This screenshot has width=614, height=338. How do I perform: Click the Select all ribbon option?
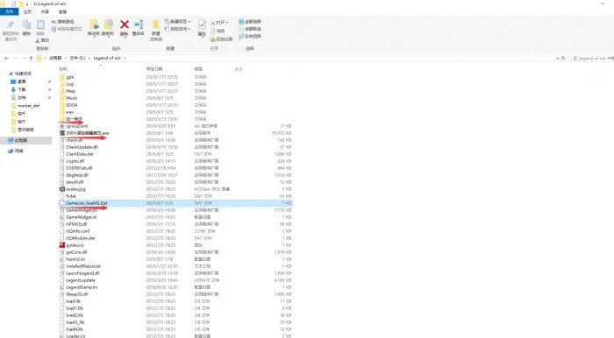tap(250, 22)
